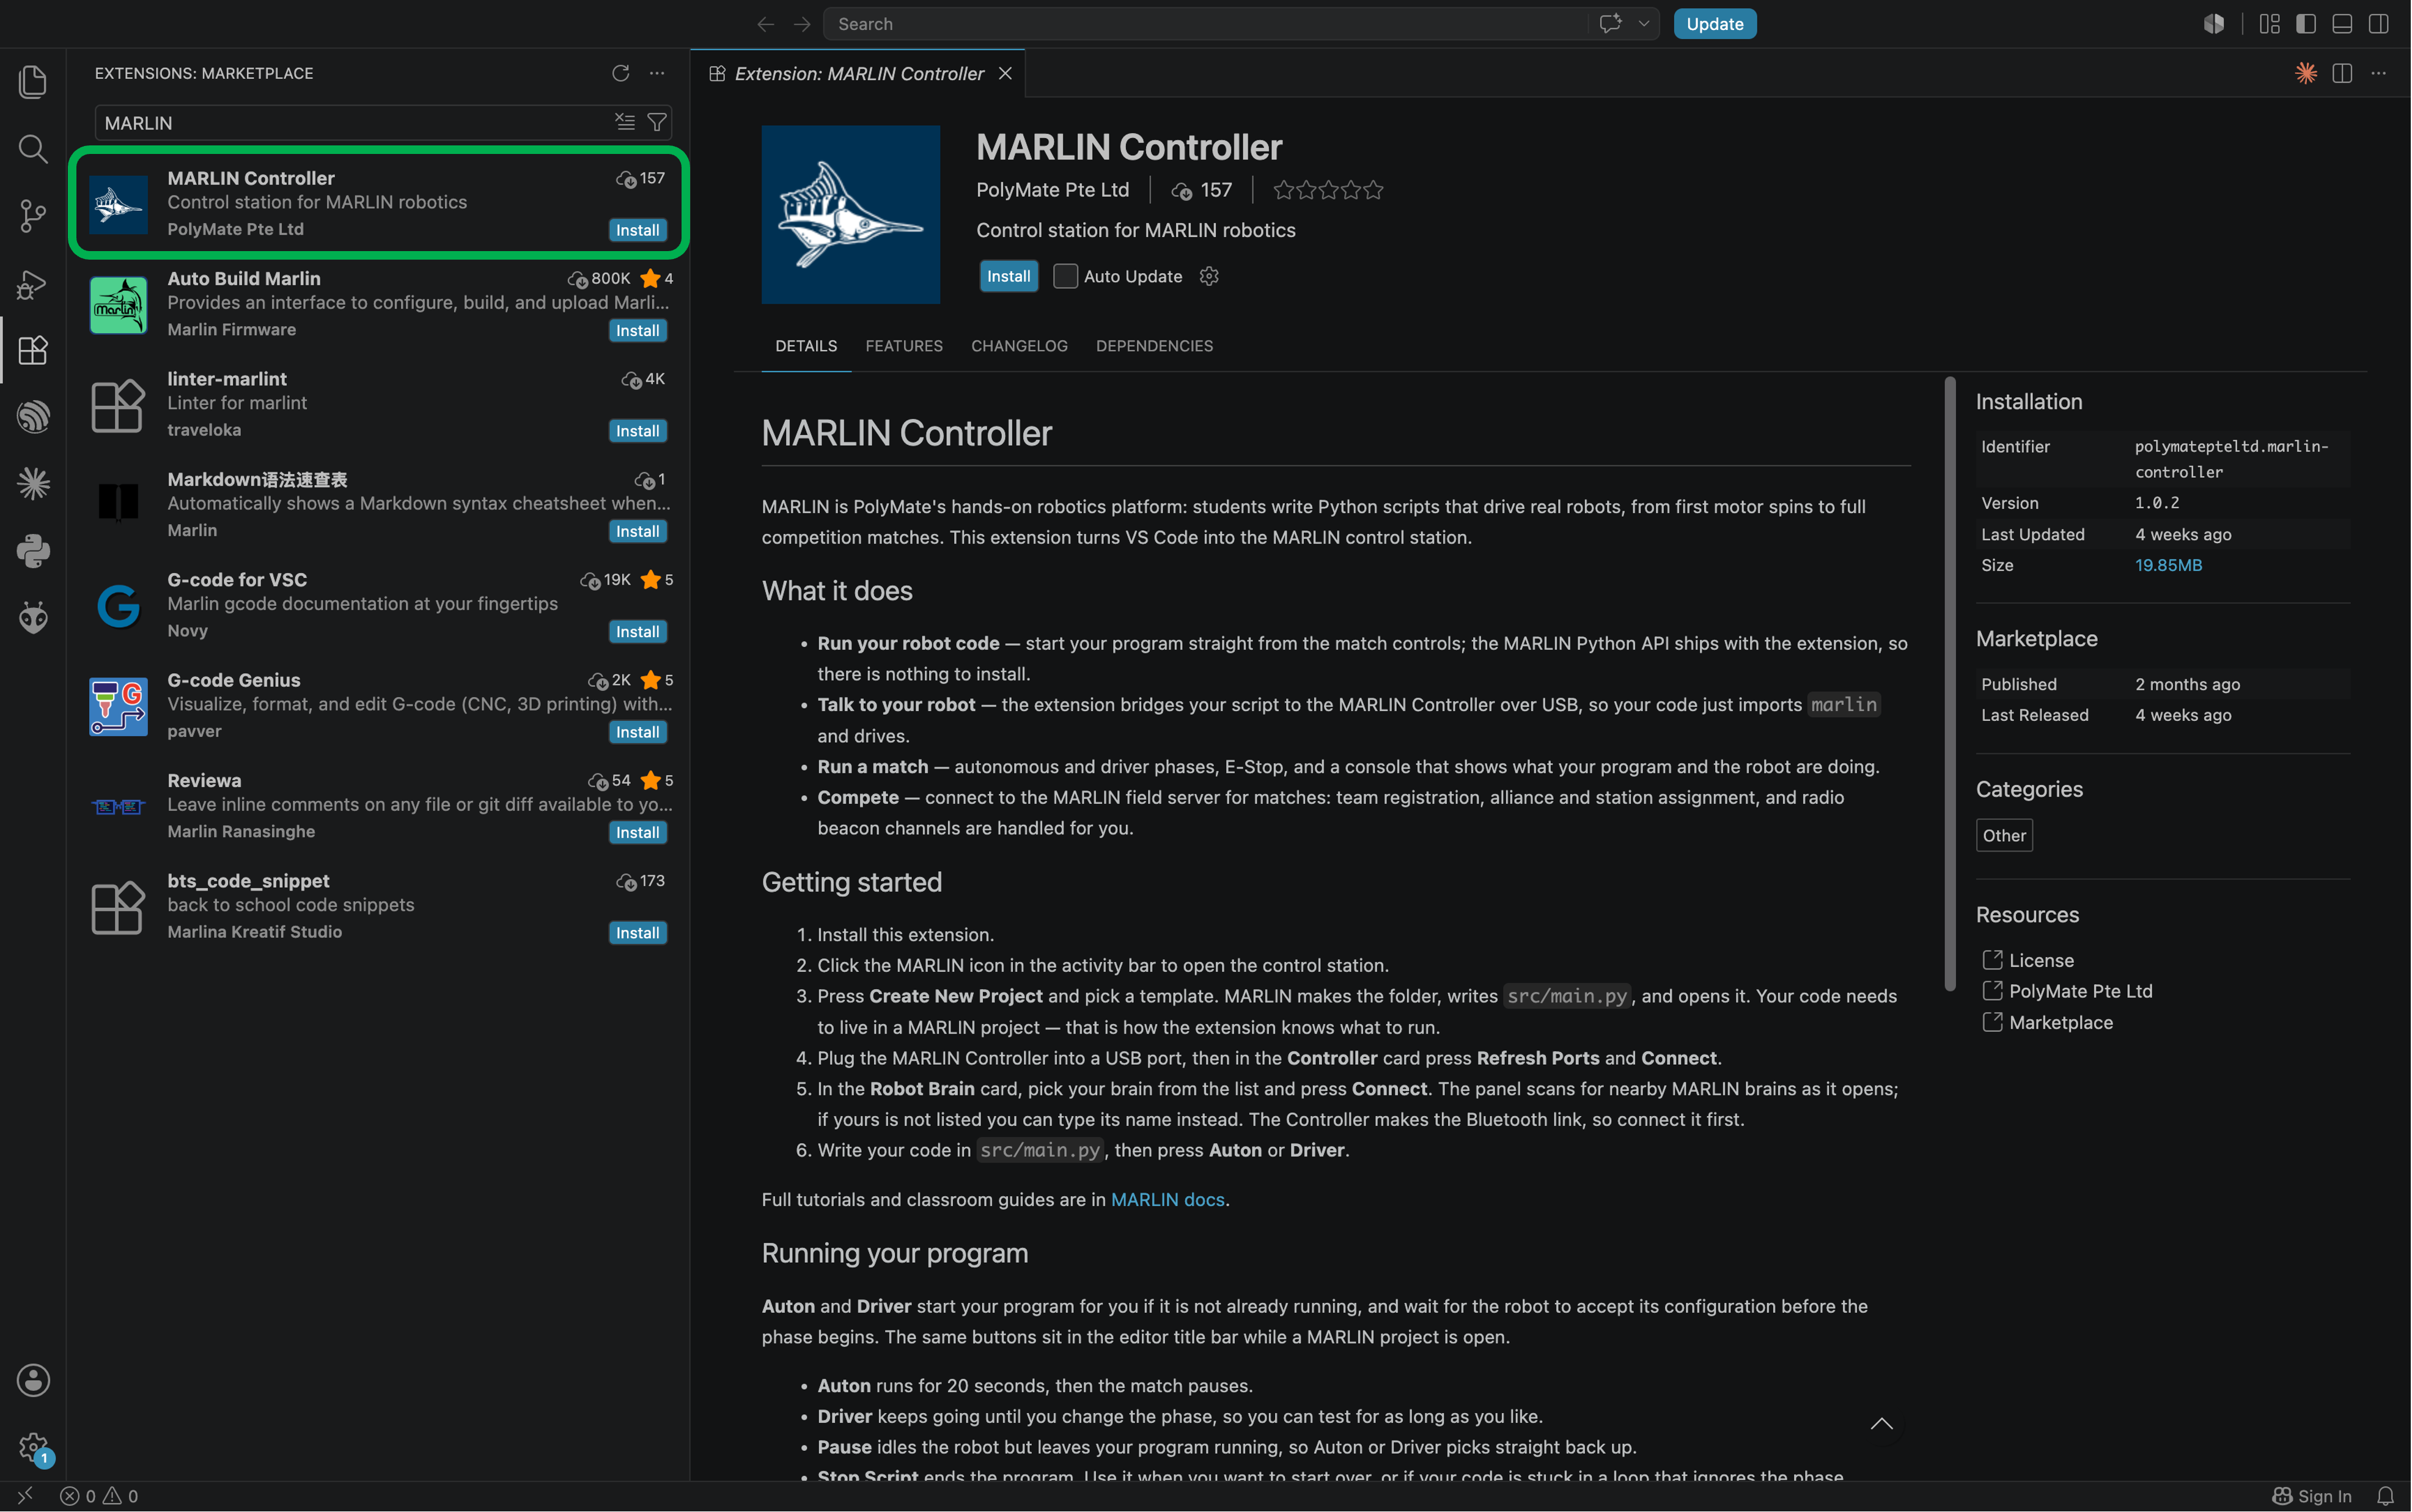Open the Explorer view in activity bar
This screenshot has height=1512, width=2412.
tap(33, 82)
